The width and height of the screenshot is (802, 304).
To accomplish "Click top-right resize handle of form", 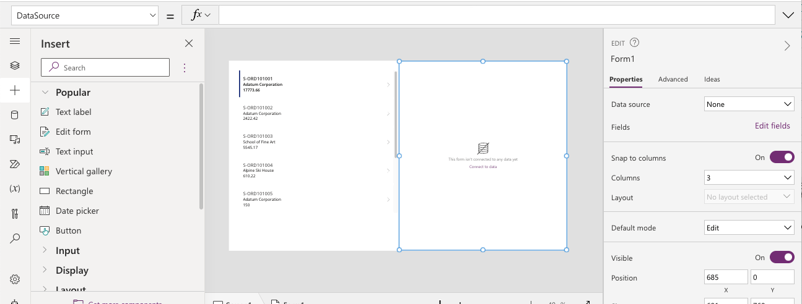I will (x=567, y=61).
